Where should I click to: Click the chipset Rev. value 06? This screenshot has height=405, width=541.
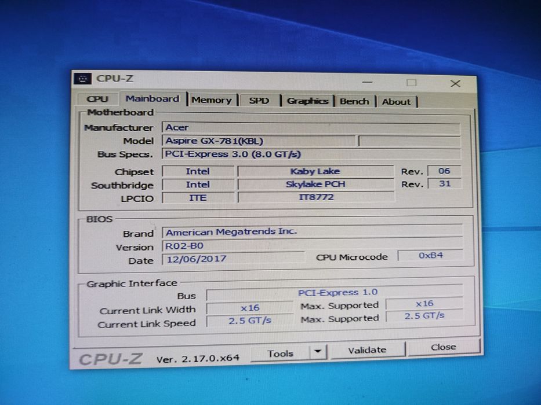(444, 171)
